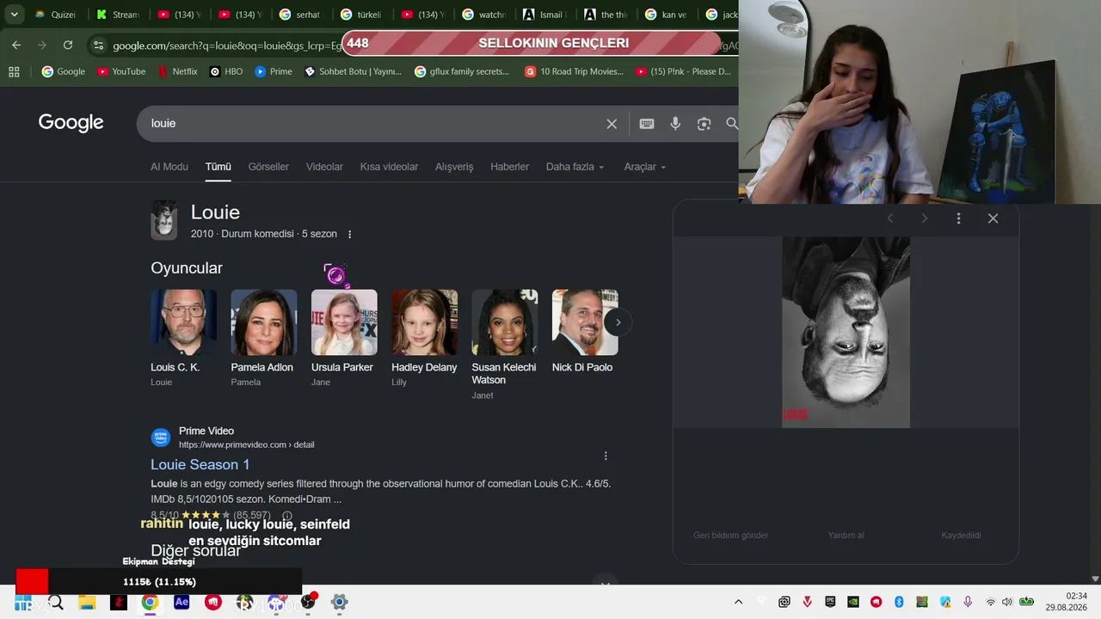The image size is (1101, 619).
Task: Clear the search query with the X
Action: click(612, 124)
